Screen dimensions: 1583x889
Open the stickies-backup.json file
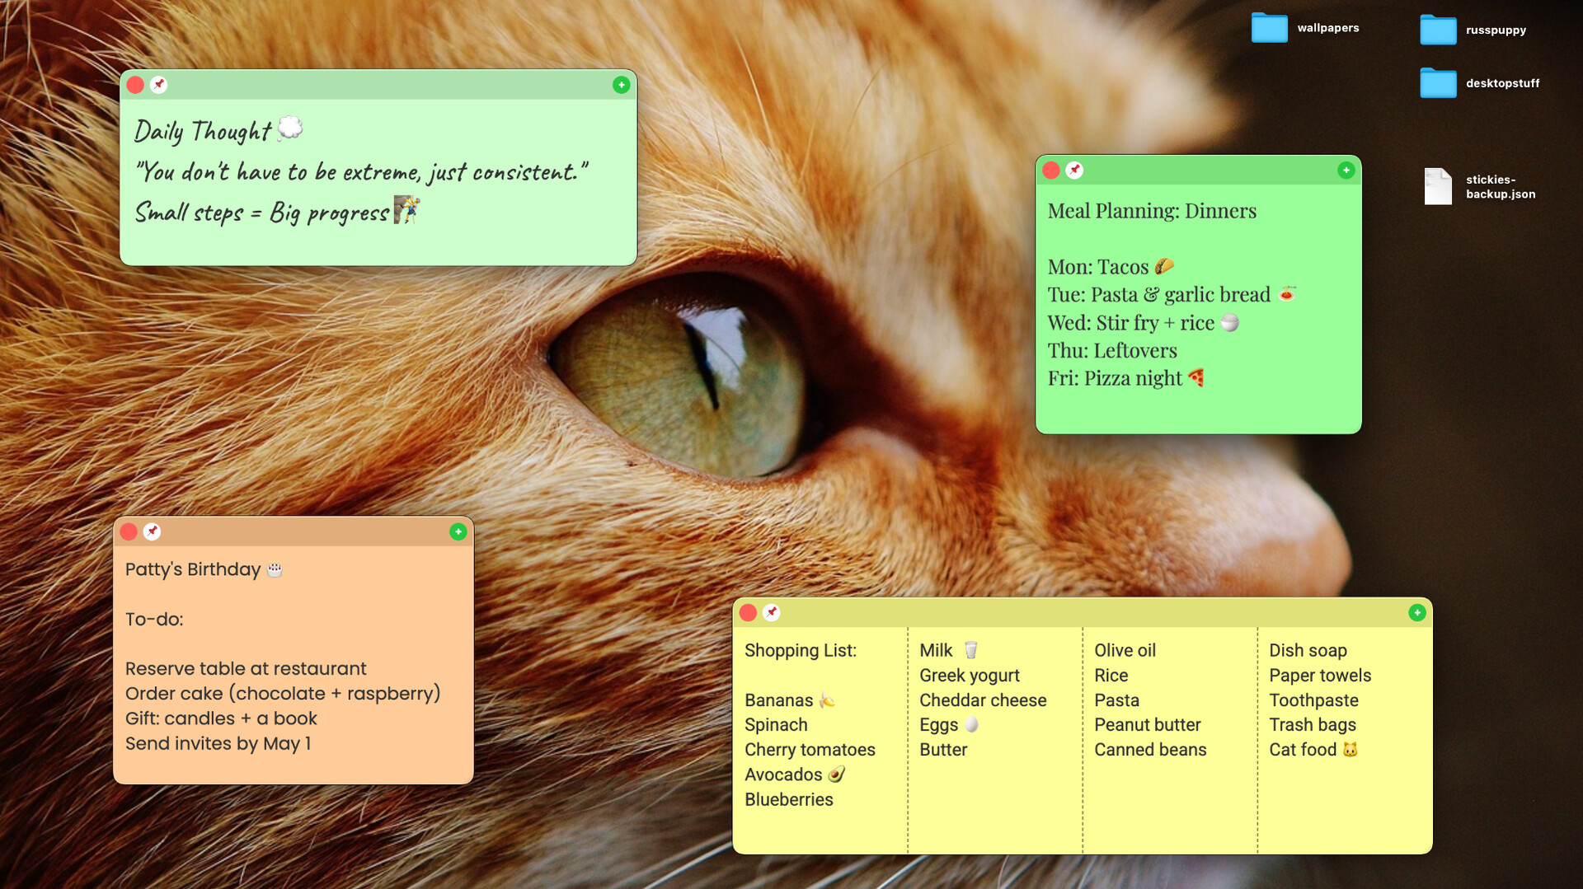1438,186
